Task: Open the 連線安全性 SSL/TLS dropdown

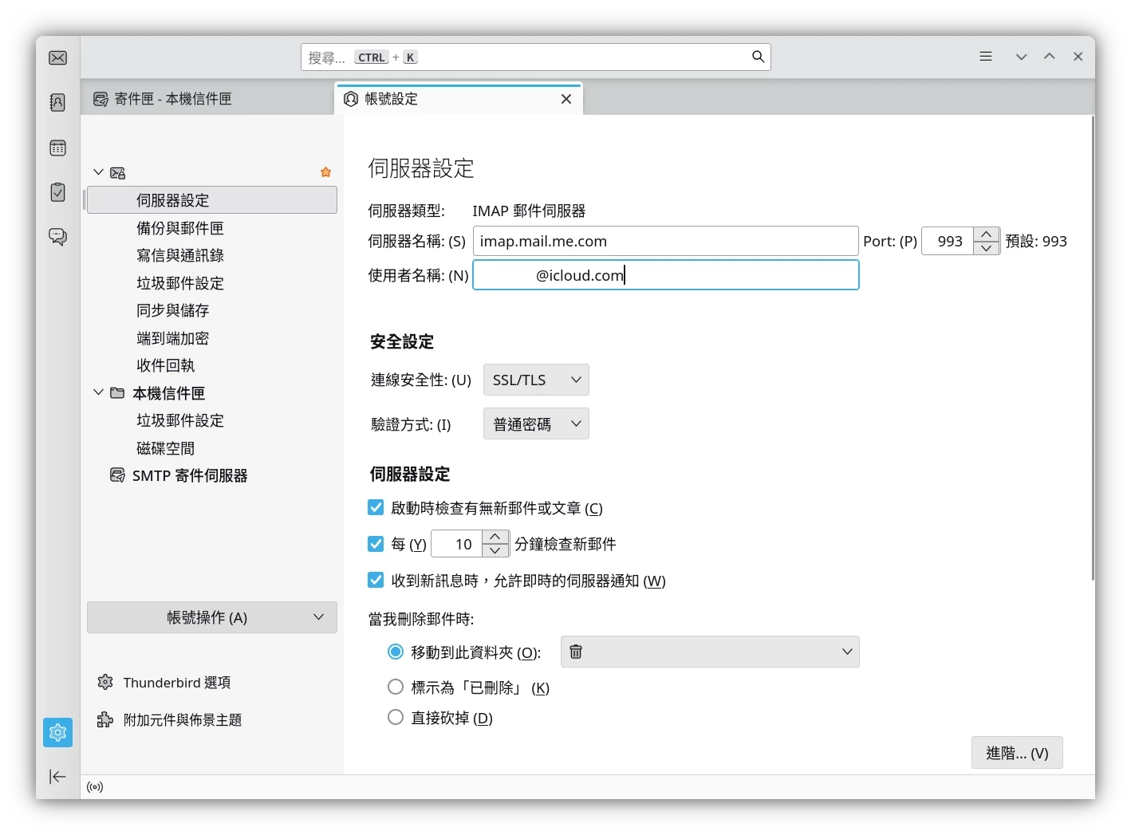Action: (x=535, y=380)
